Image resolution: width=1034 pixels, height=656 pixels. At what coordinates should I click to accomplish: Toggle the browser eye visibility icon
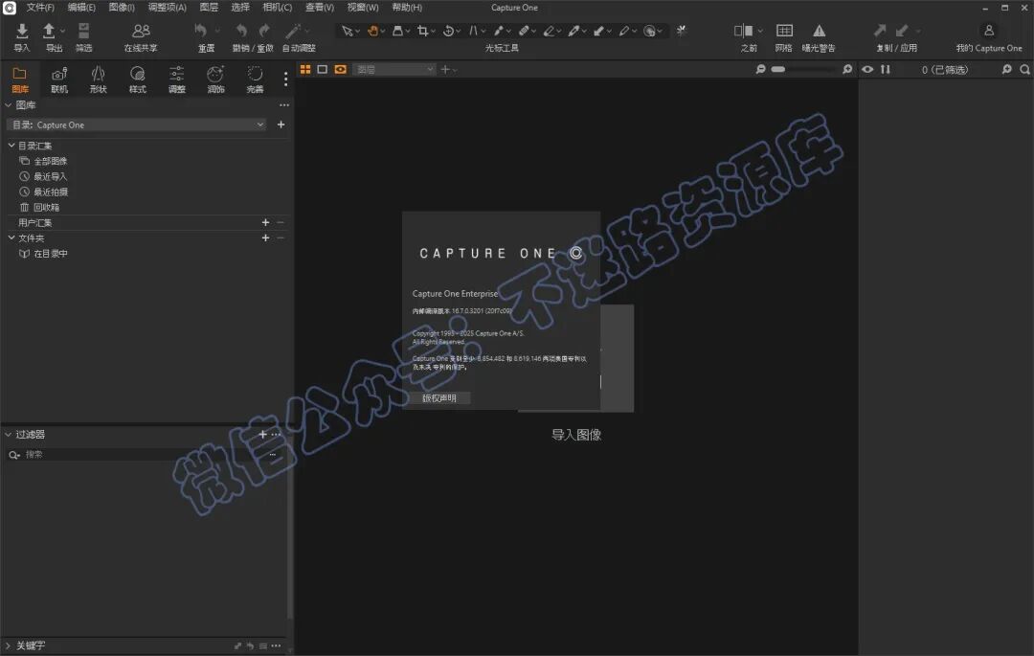point(867,69)
